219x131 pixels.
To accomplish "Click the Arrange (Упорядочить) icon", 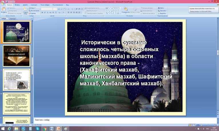I will tap(126, 9).
